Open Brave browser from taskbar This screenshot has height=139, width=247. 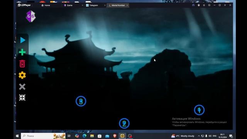click(x=115, y=136)
